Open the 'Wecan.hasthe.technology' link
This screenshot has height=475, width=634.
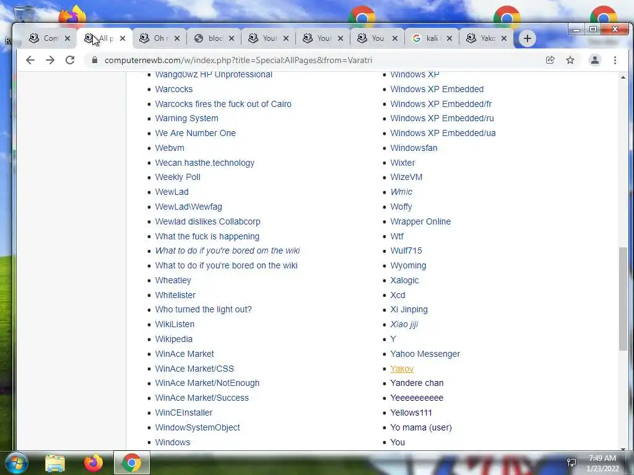click(x=204, y=163)
